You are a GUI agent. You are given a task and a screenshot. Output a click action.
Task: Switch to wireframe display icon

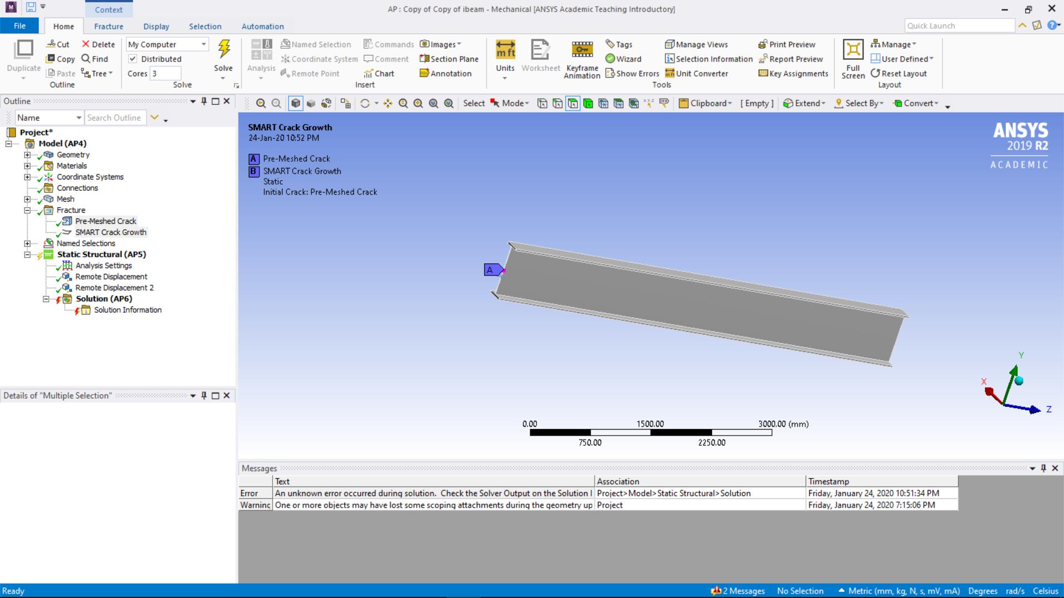pos(326,103)
